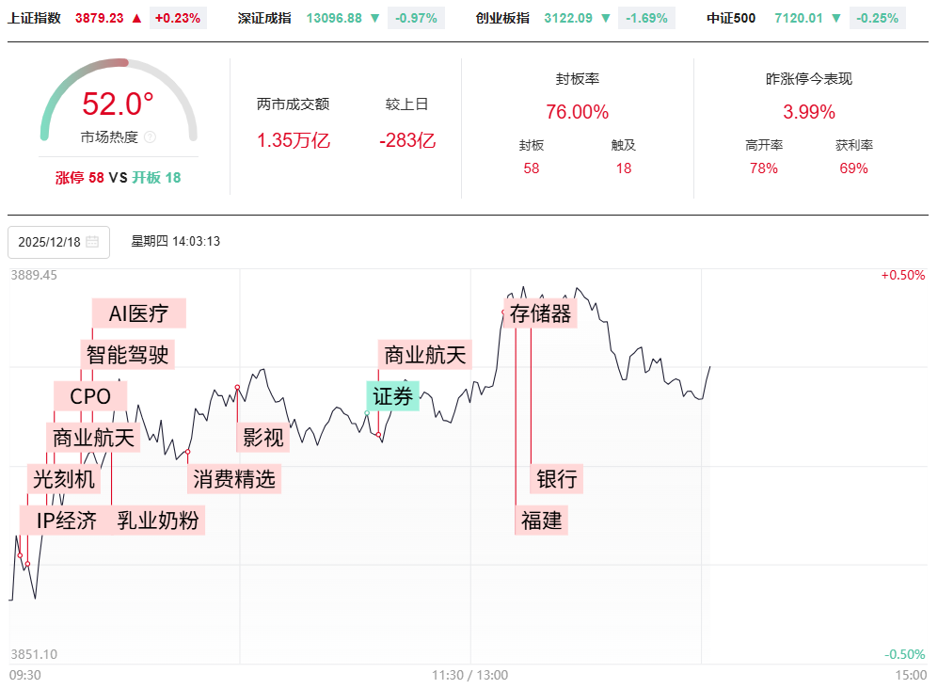The width and height of the screenshot is (938, 689).
Task: Select the 上证指数 index label
Action: [34, 18]
